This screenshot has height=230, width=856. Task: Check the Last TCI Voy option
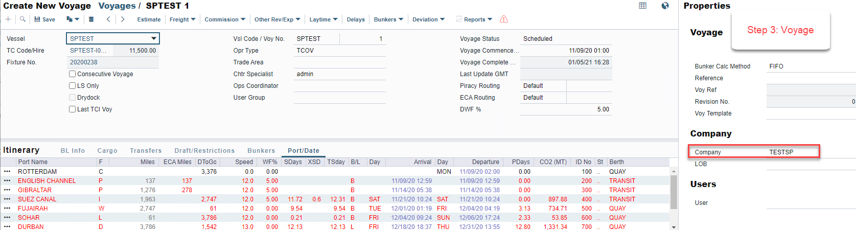tap(73, 109)
